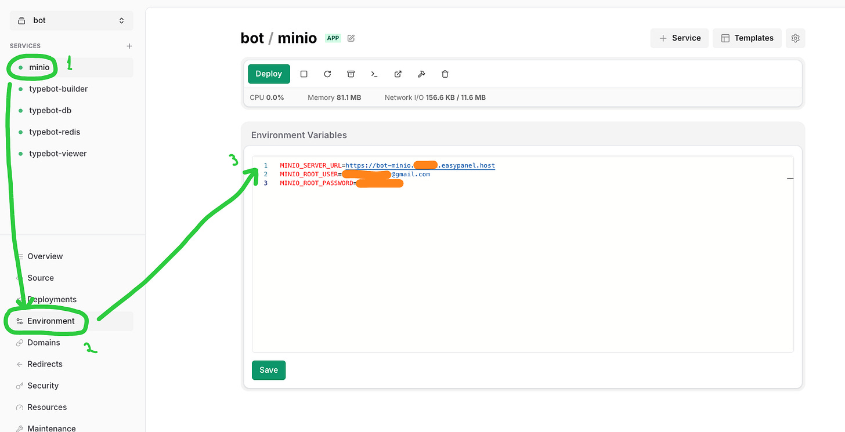Open the Maintenance section
The height and width of the screenshot is (432, 845).
tap(71, 428)
